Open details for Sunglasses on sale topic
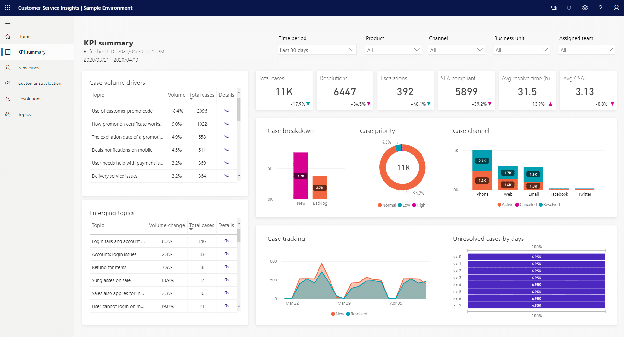This screenshot has height=337, width=624. (227, 280)
